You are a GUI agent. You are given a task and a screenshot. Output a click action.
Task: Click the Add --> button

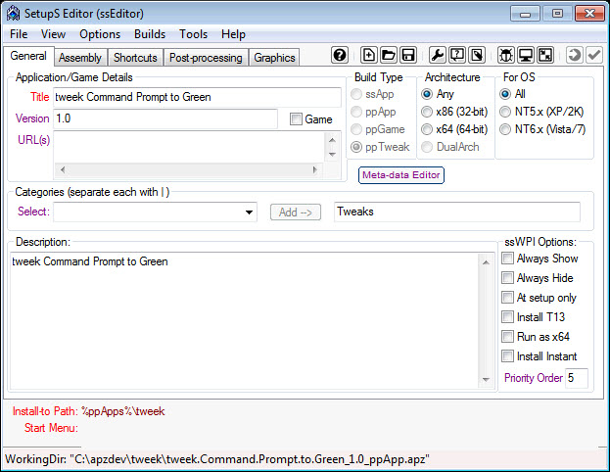point(296,212)
